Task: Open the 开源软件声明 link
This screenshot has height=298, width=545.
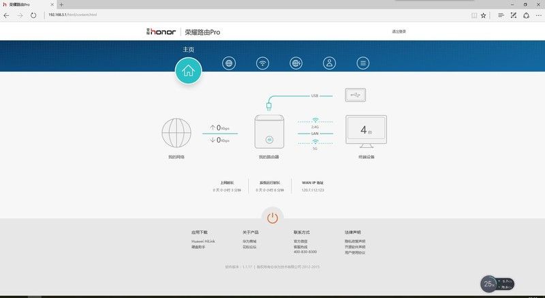Action: (x=355, y=247)
